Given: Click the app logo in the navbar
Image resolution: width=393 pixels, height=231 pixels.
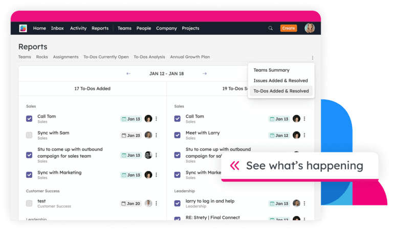Looking at the screenshot, I should (x=23, y=28).
